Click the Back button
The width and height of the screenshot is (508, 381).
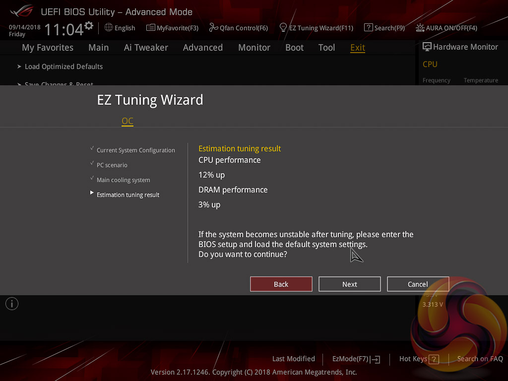pos(281,284)
